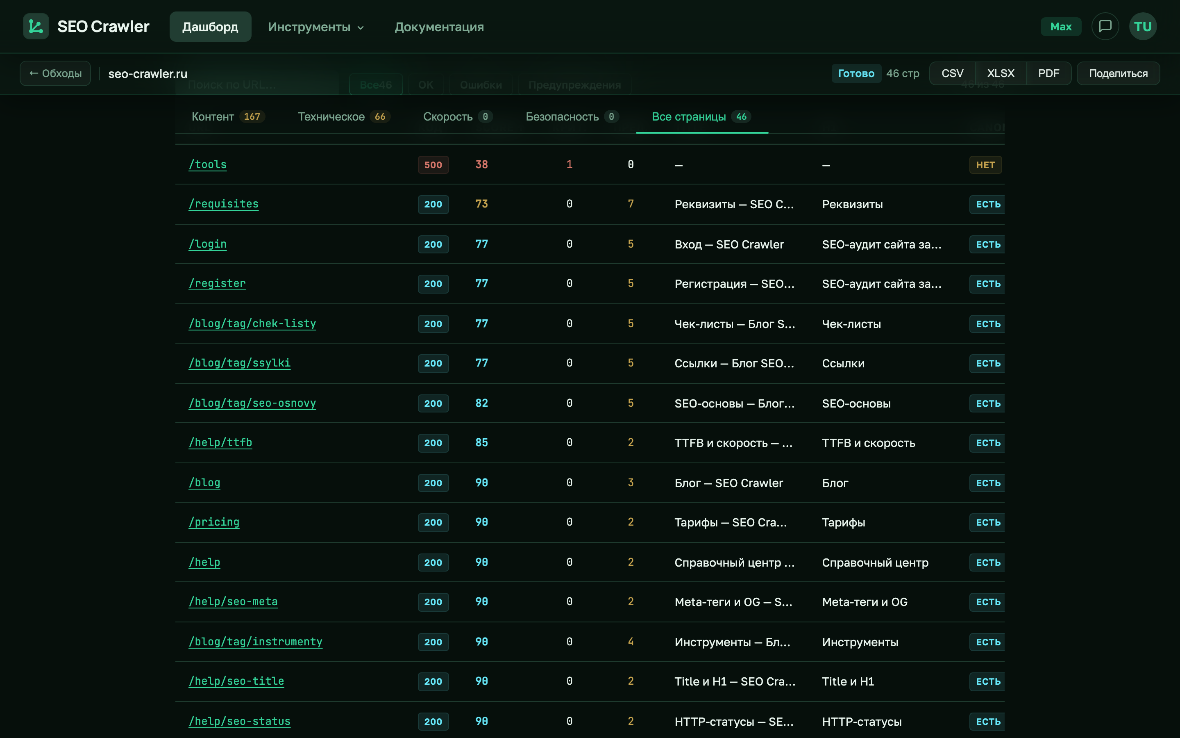Open the Дашборд nav item
Screen dimensions: 1180x738
tap(210, 27)
